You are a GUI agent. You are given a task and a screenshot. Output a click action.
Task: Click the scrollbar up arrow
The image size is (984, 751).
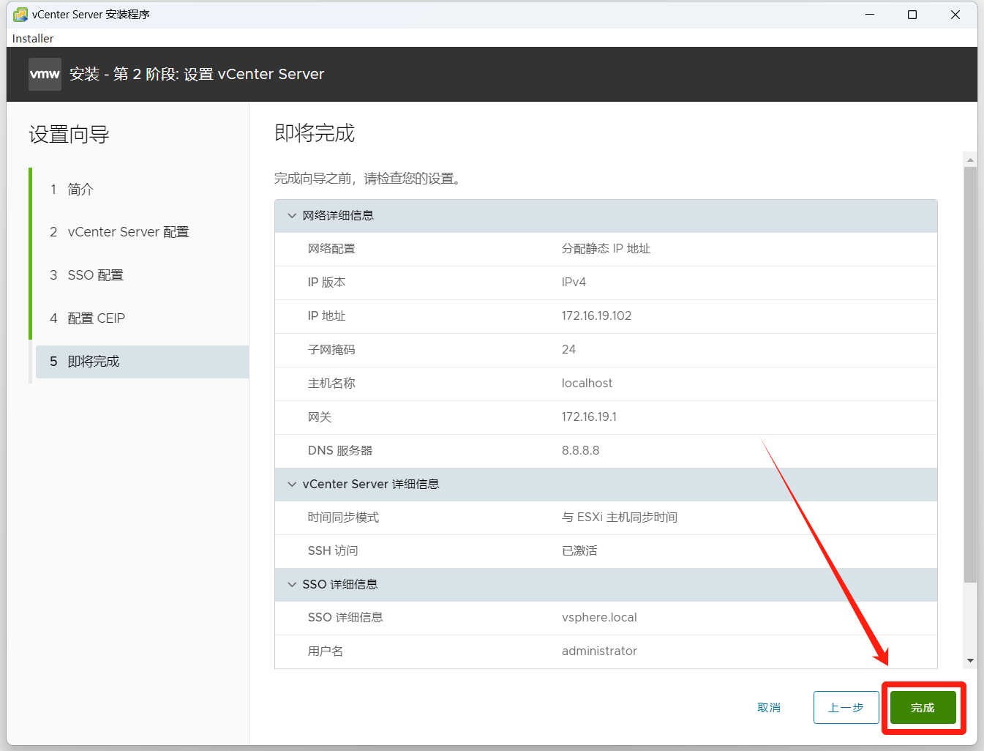970,160
